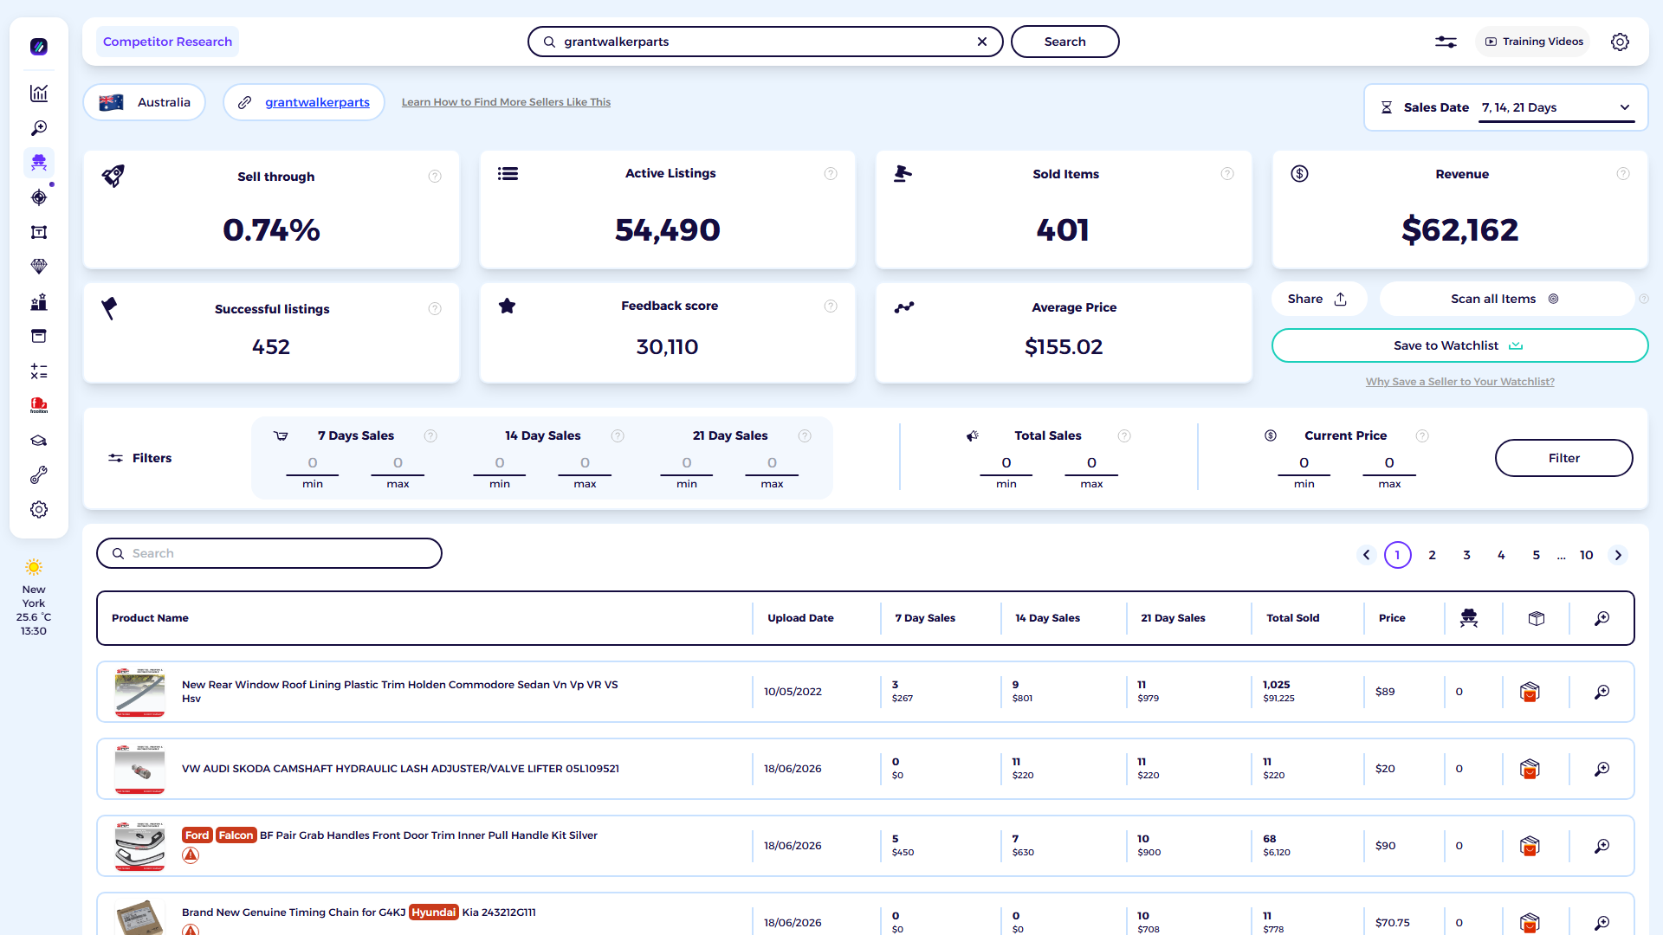Open the top-right settings gear
This screenshot has width=1663, height=935.
point(1620,42)
